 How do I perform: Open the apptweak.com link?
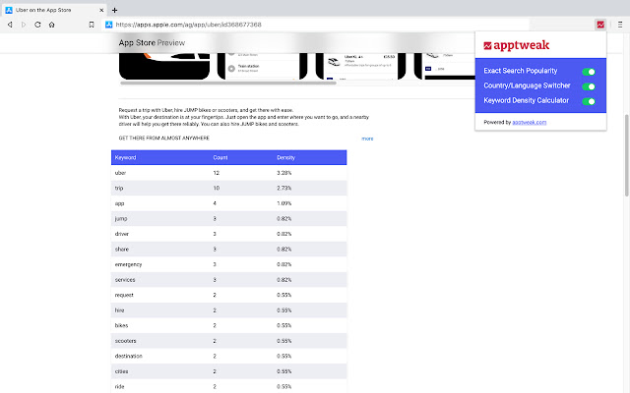point(530,122)
